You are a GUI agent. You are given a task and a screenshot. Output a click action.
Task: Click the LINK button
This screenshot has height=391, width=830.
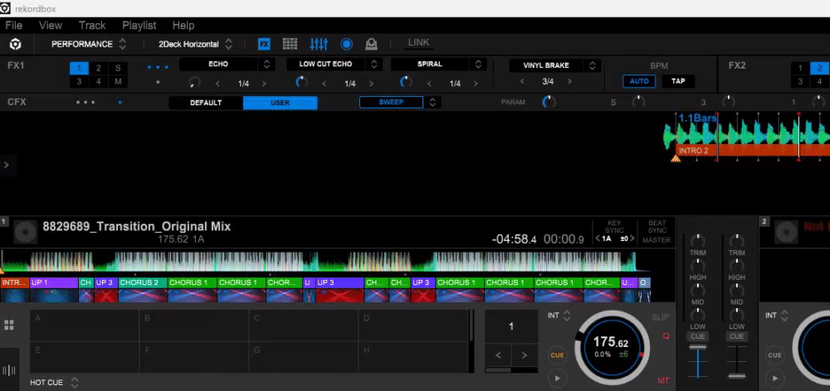[x=418, y=43]
